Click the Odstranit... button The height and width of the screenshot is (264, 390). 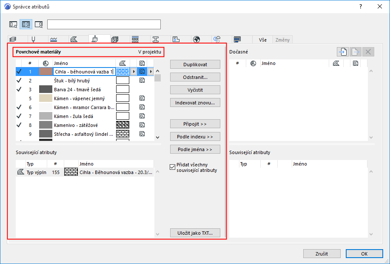tap(195, 77)
